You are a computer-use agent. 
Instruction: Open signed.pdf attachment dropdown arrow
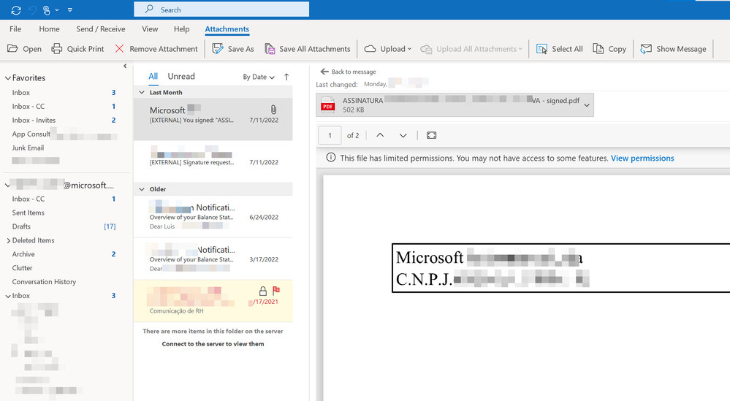587,105
